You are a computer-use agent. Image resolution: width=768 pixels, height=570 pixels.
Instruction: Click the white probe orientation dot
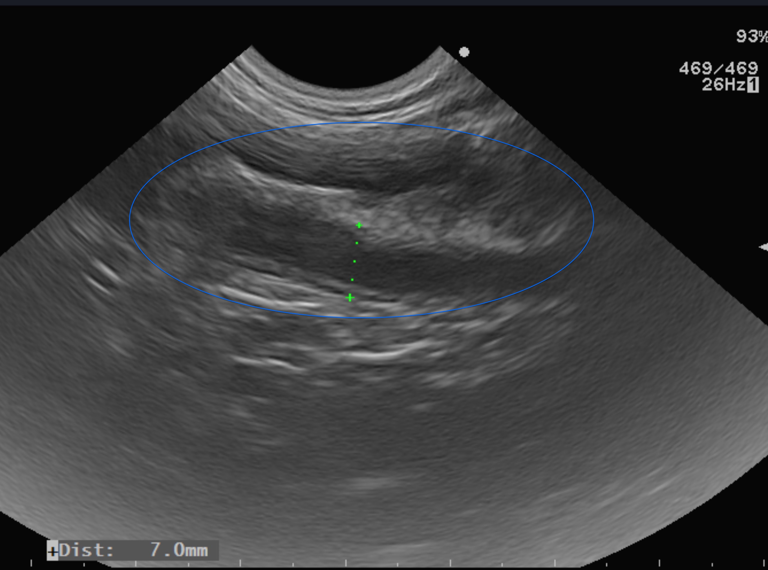point(464,52)
